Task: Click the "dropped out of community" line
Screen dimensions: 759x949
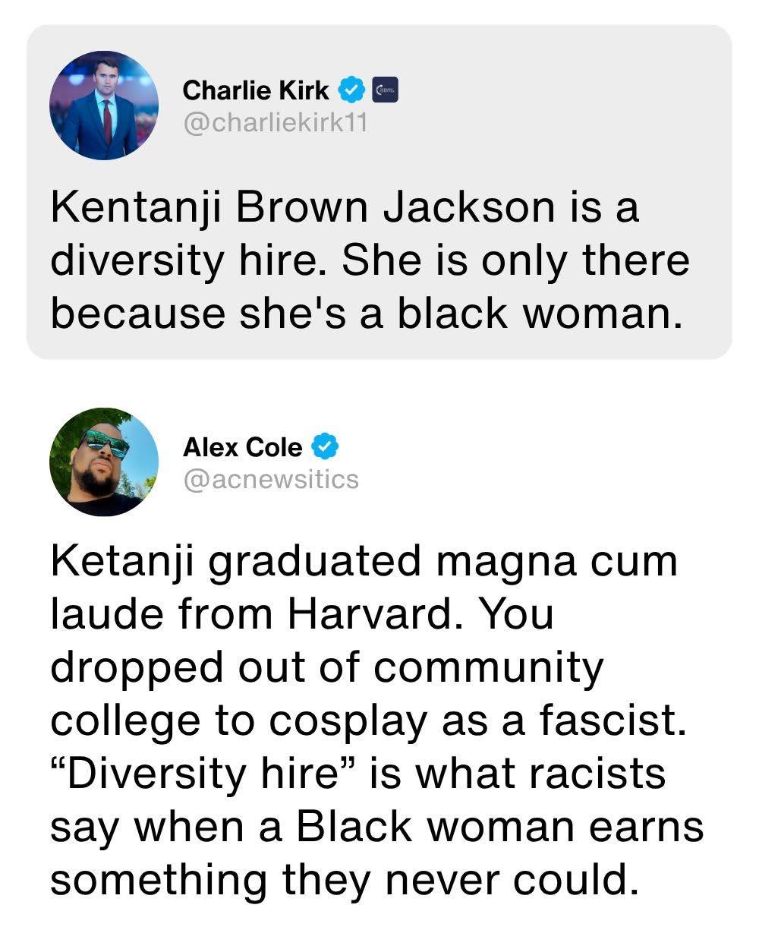Action: 327,667
